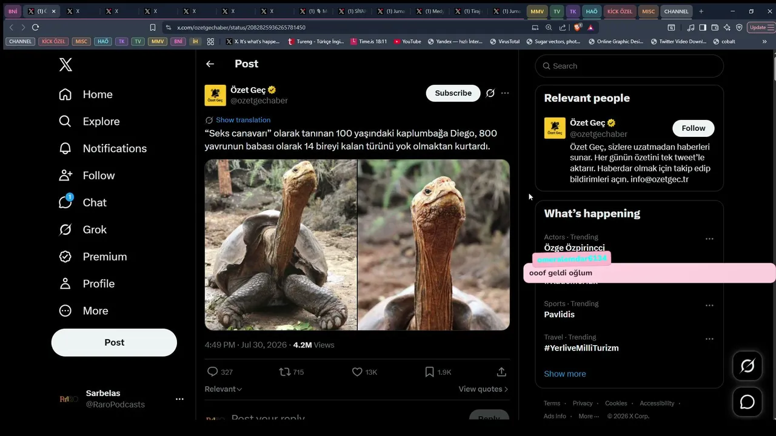Go to X home via the X logo
Viewport: 776px width, 436px height.
pos(65,64)
